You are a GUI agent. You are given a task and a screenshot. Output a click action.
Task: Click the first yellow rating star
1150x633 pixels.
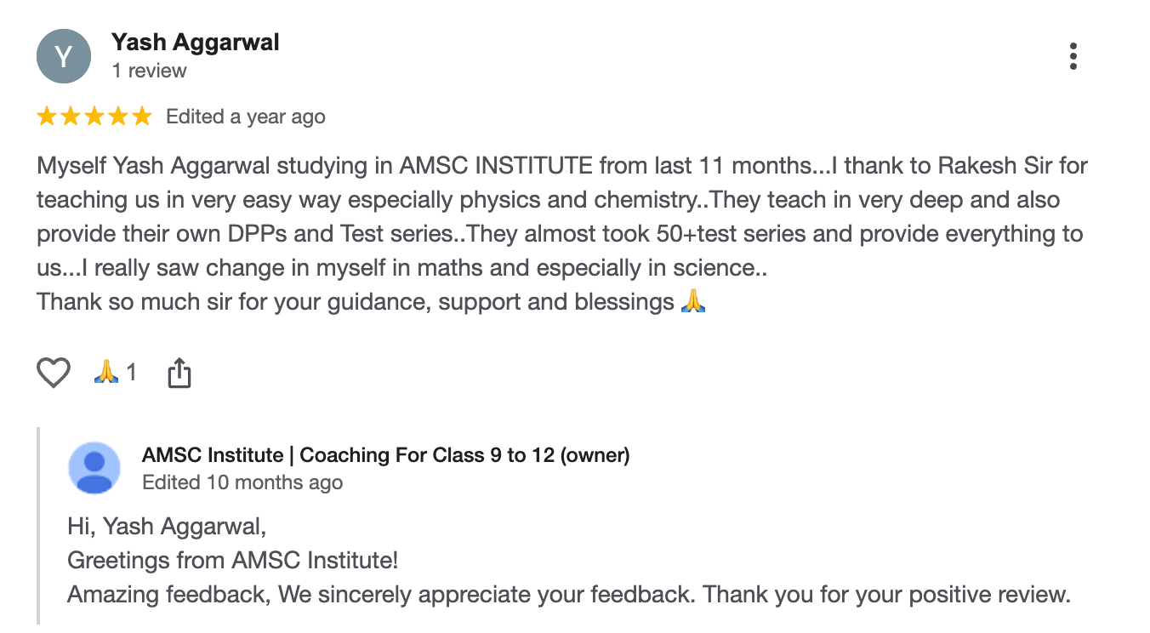47,117
